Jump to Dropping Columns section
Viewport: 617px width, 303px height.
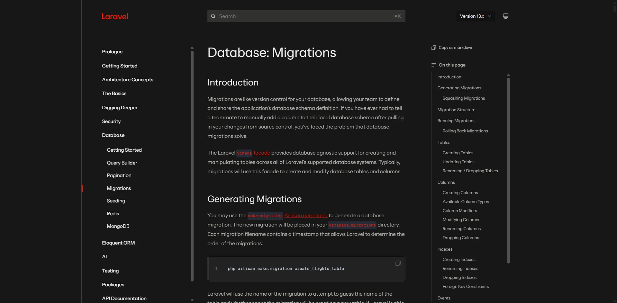pyautogui.click(x=461, y=238)
